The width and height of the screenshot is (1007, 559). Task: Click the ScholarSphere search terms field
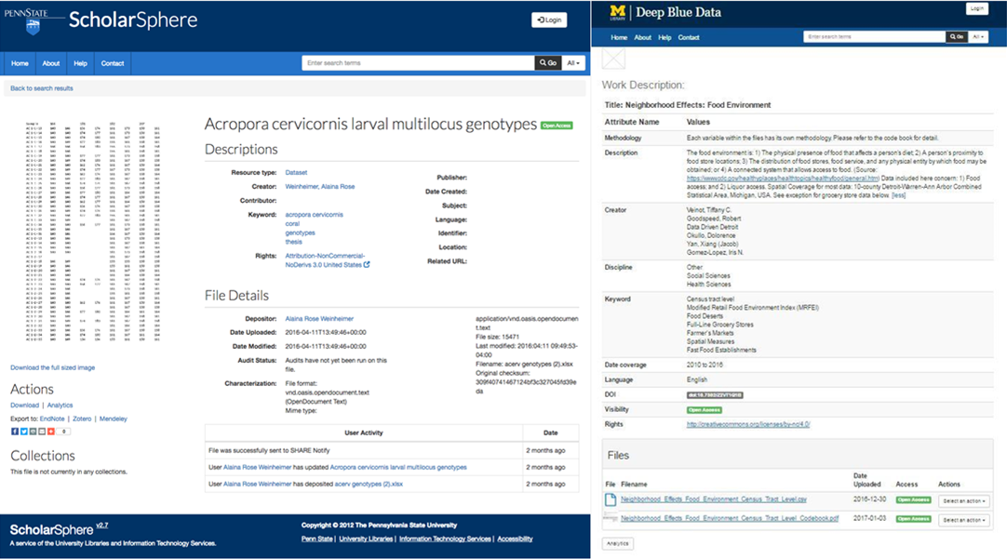pos(418,63)
